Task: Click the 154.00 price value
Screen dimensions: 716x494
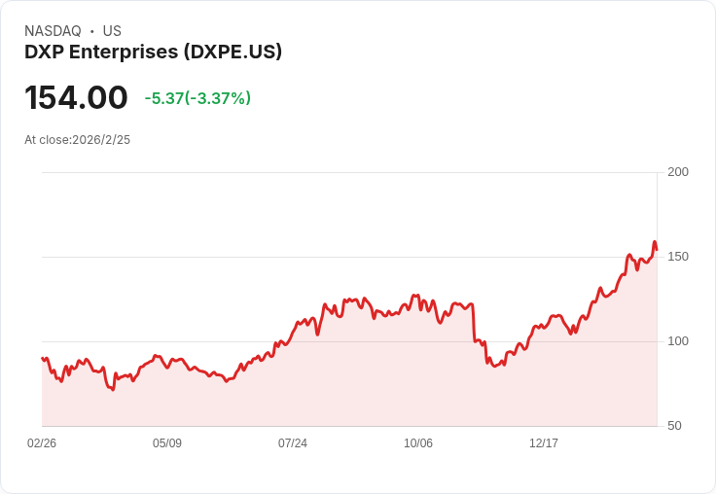Action: (x=76, y=97)
